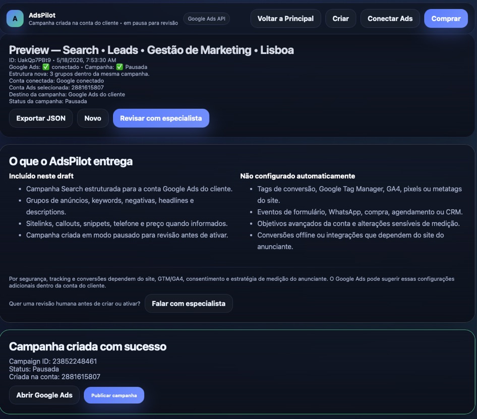Click the AdsPilot brand name

(42, 15)
